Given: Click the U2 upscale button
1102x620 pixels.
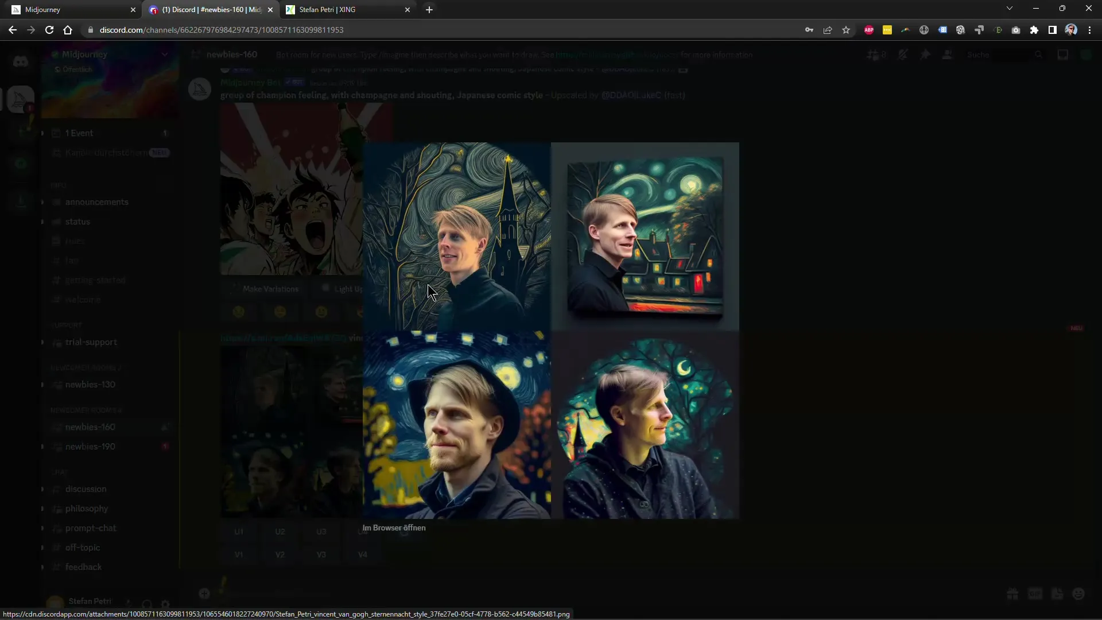Looking at the screenshot, I should 280,532.
